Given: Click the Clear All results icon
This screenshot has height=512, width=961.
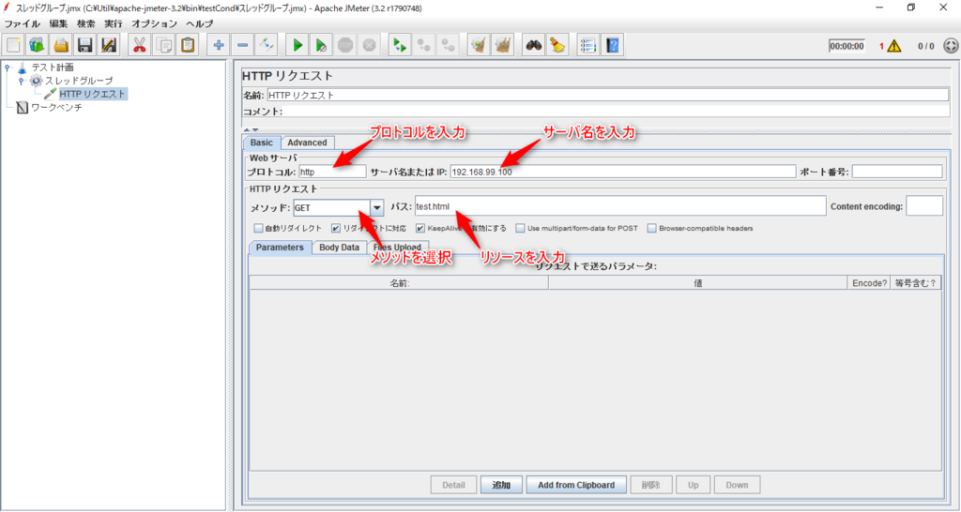Looking at the screenshot, I should pos(503,45).
